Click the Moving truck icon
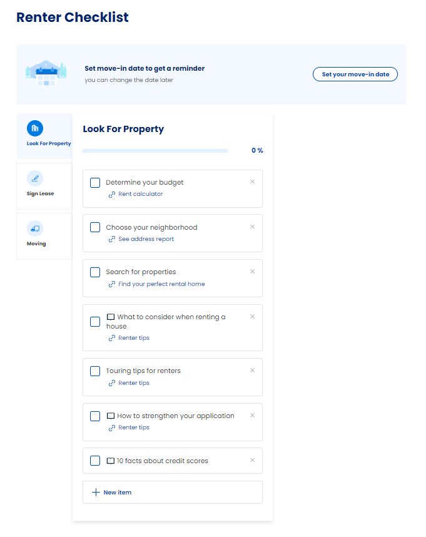Viewport: 426px width, 537px height. 35,228
